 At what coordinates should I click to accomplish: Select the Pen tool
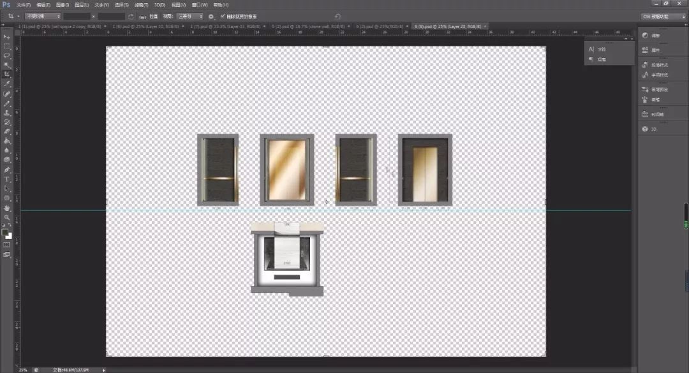(x=6, y=170)
